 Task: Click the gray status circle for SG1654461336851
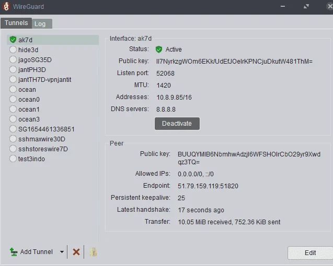tap(13, 129)
